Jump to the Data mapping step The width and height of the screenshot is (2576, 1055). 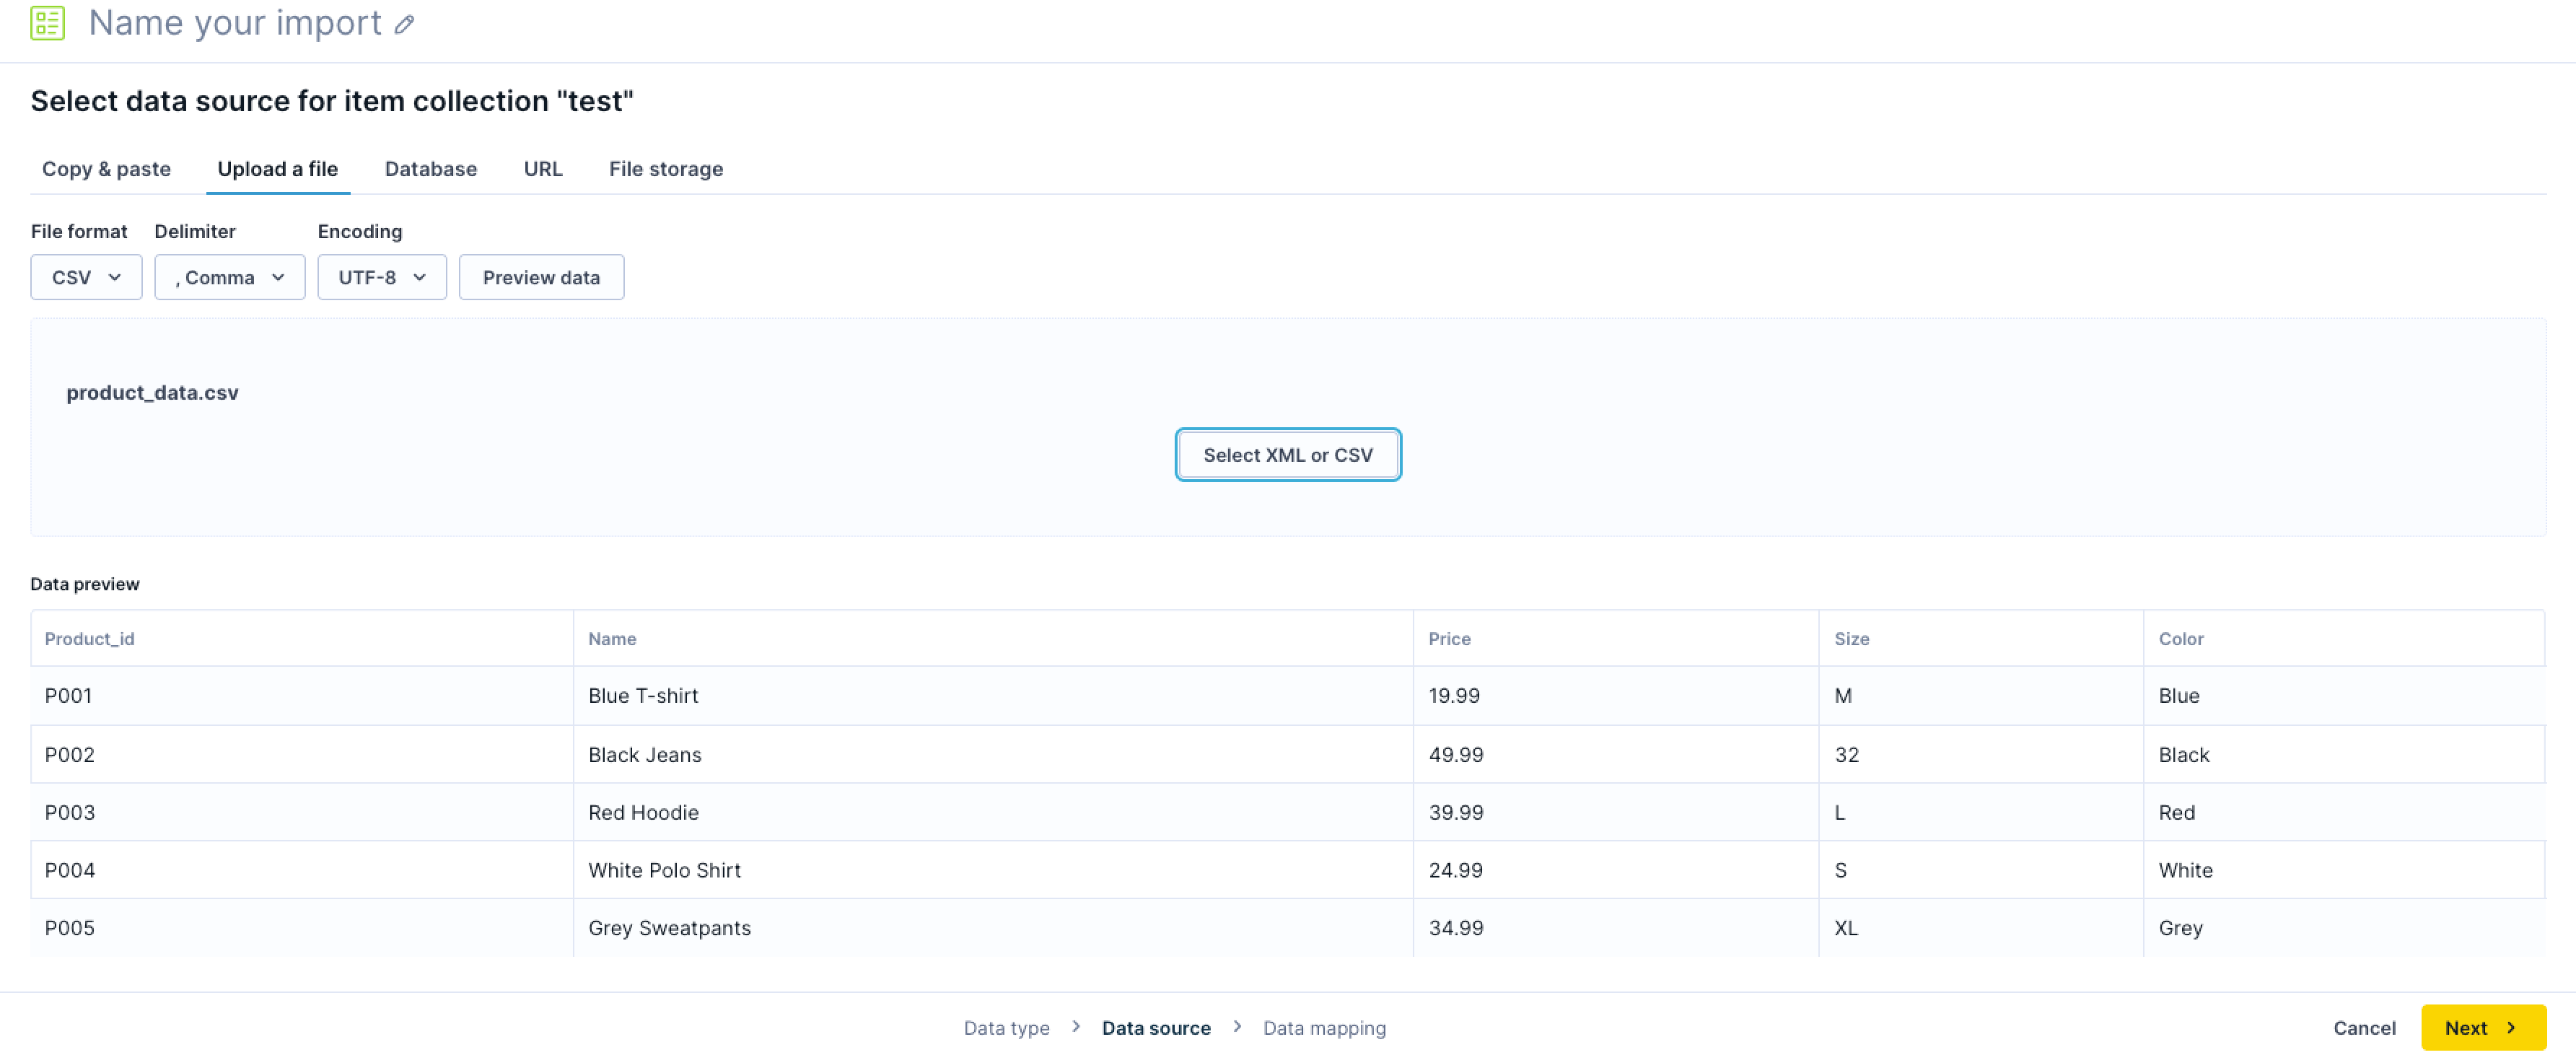click(x=1323, y=1027)
